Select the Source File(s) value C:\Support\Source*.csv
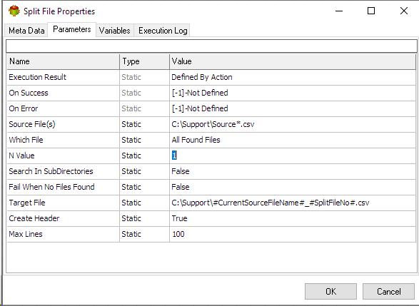419x306 pixels. coord(293,124)
